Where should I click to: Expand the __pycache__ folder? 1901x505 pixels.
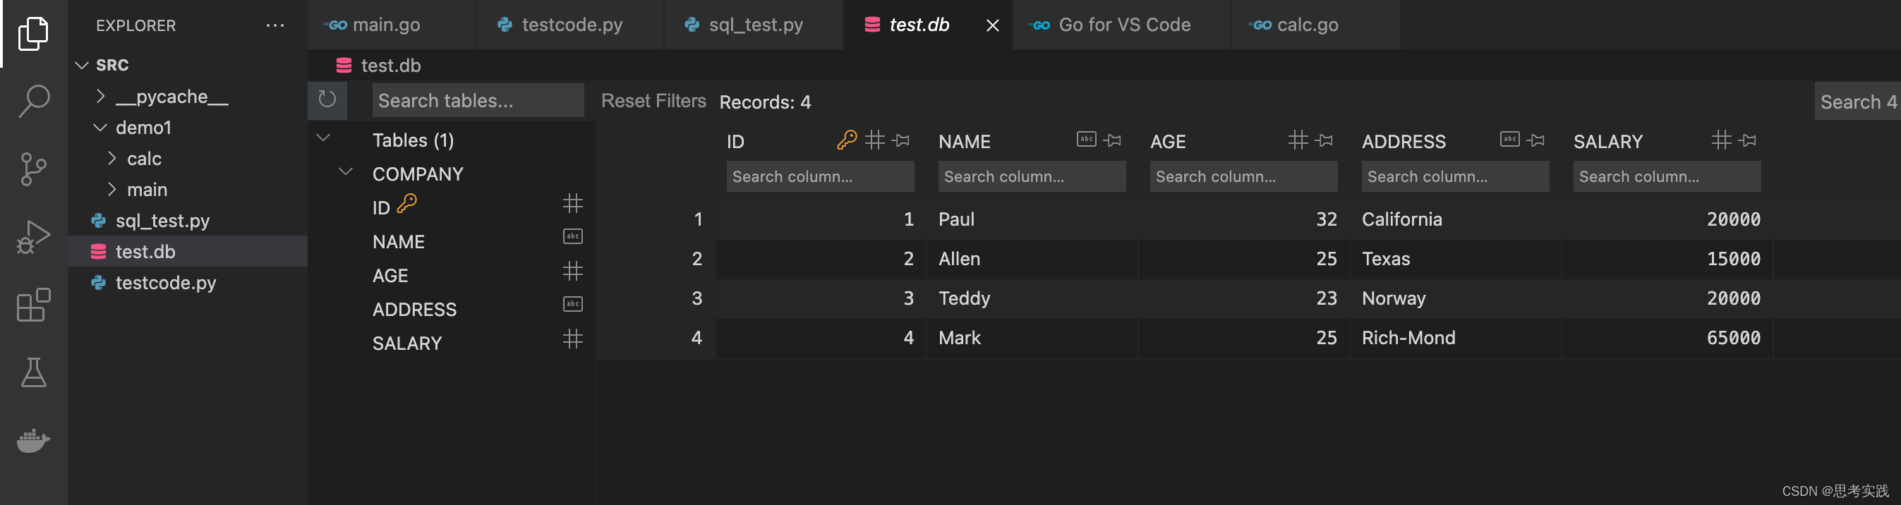pos(101,97)
